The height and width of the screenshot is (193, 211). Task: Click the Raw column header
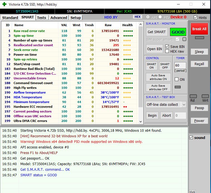[x=108, y=25]
